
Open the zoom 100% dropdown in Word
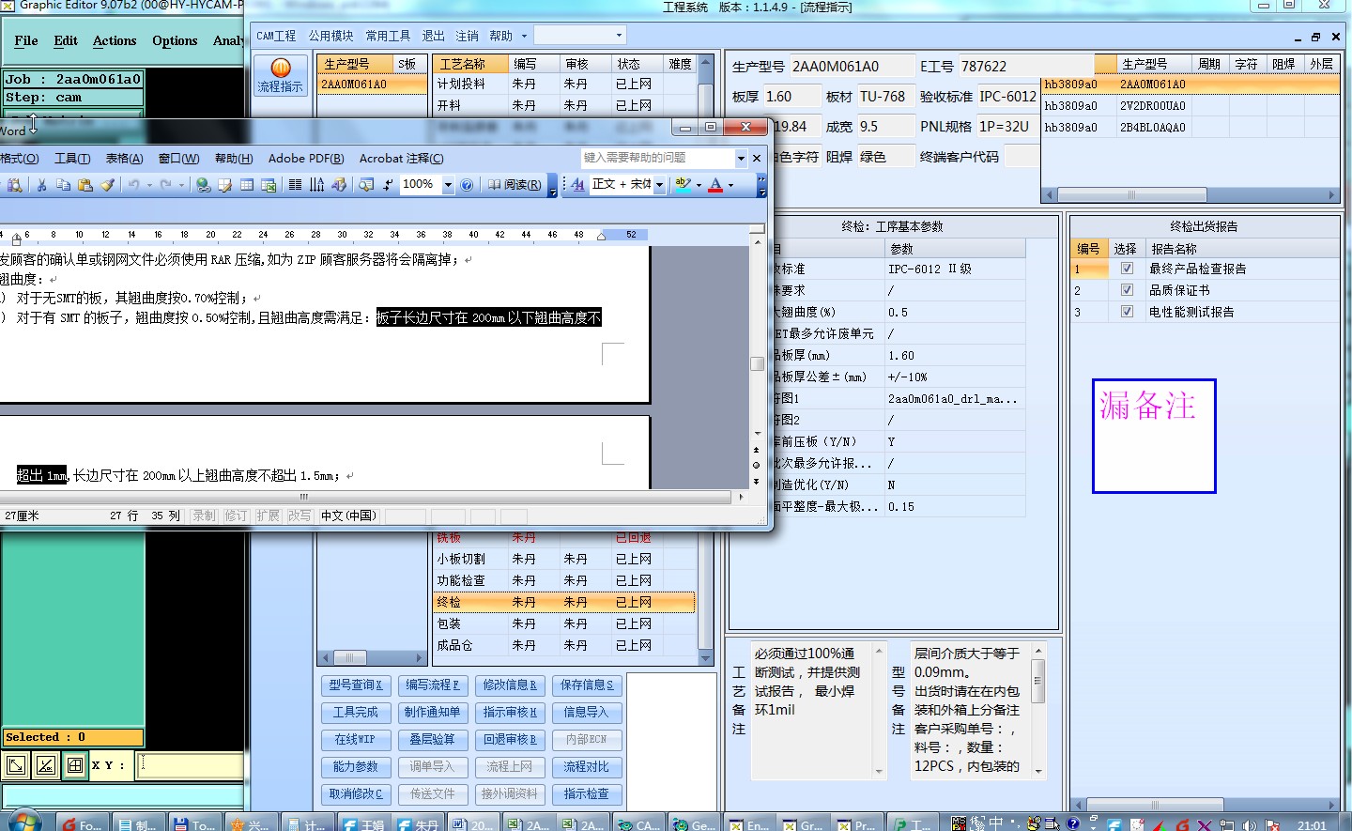click(448, 185)
